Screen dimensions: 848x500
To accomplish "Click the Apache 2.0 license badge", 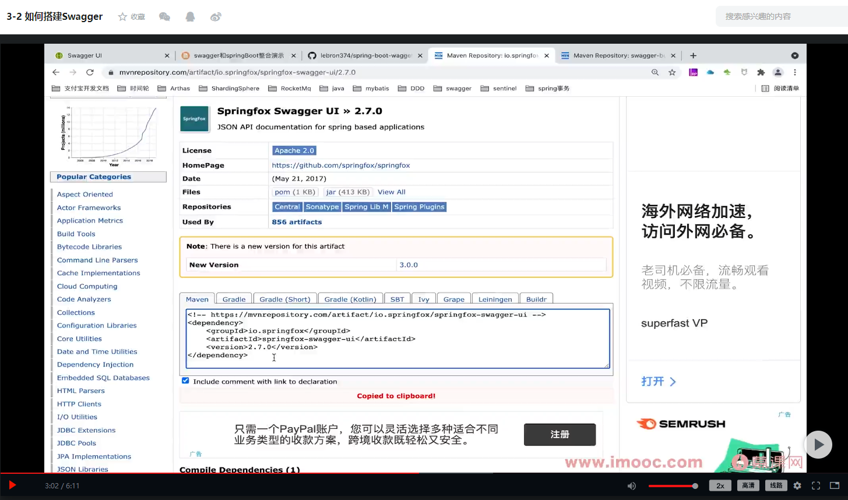I will [x=294, y=150].
